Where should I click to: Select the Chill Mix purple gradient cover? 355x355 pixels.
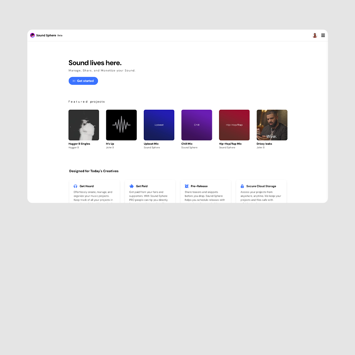196,125
